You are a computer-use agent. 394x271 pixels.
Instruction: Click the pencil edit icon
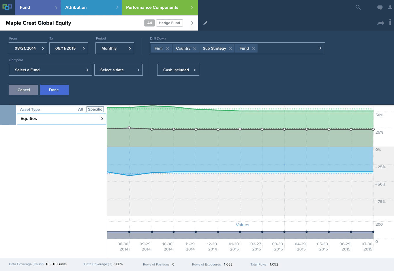pyautogui.click(x=205, y=23)
